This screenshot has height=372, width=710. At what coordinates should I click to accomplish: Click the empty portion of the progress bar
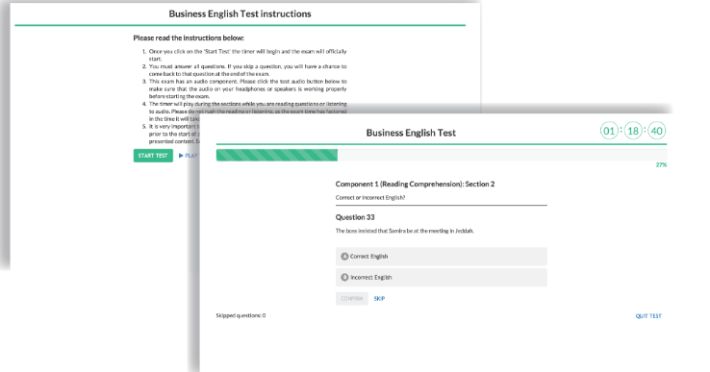point(502,155)
